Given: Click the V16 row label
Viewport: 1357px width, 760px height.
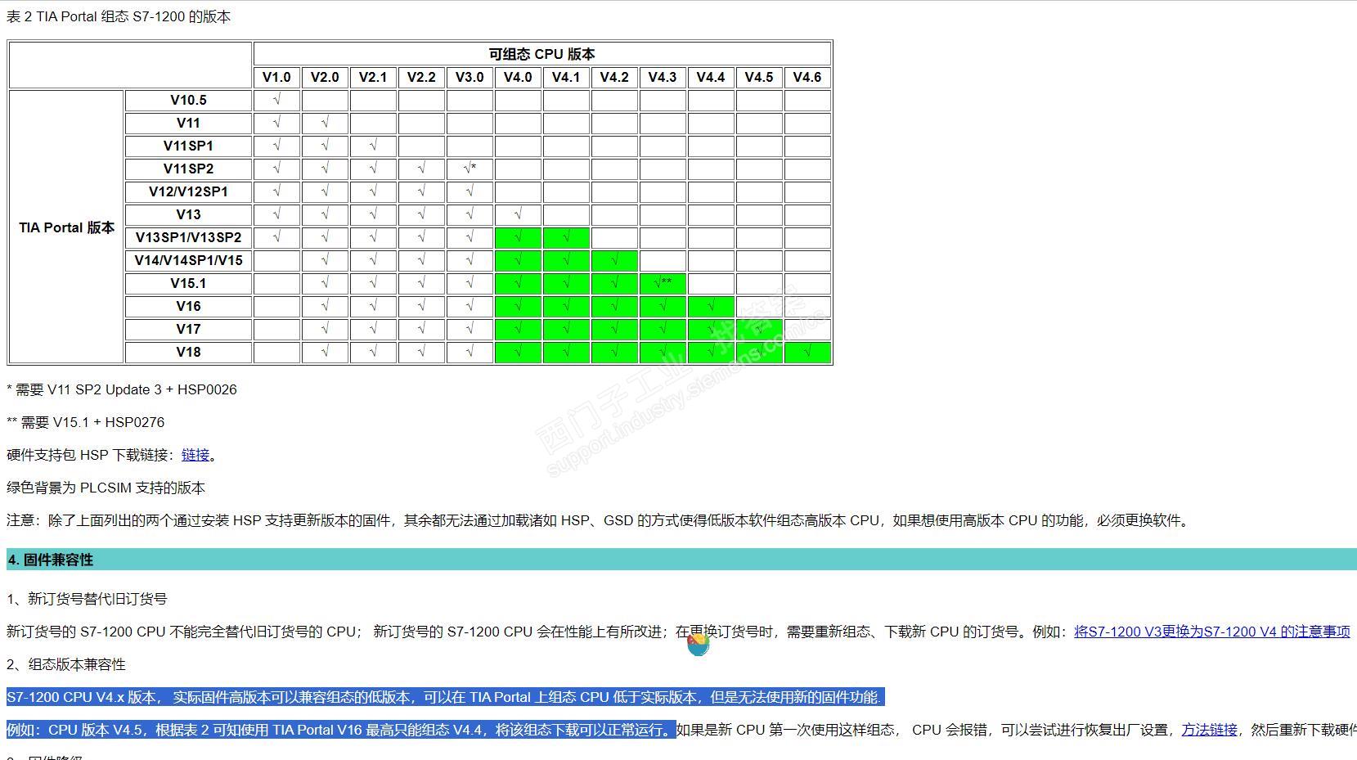Looking at the screenshot, I should point(188,307).
